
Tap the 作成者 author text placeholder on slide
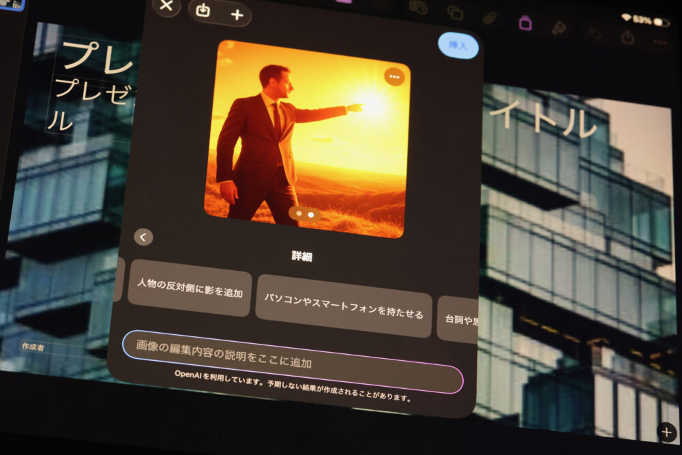coord(33,347)
